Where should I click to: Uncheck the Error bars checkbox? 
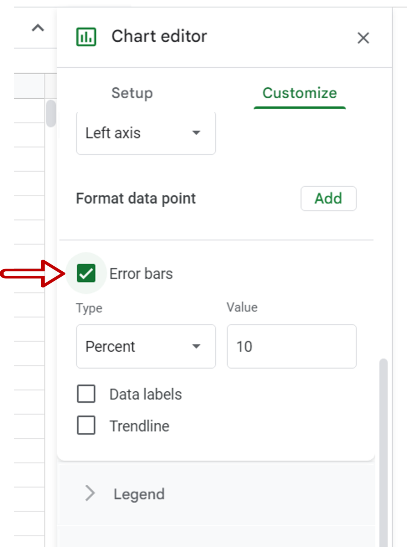click(x=86, y=273)
